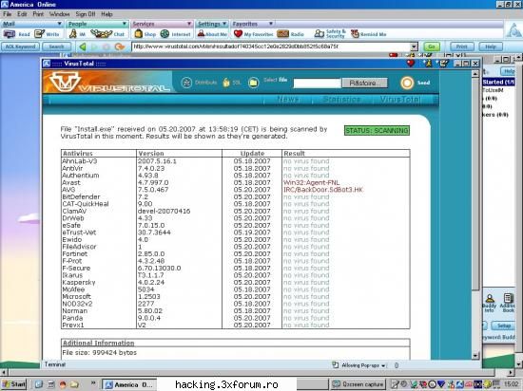Click the system tray clock
Image resolution: width=523 pixels, height=391 pixels.
pyautogui.click(x=512, y=384)
